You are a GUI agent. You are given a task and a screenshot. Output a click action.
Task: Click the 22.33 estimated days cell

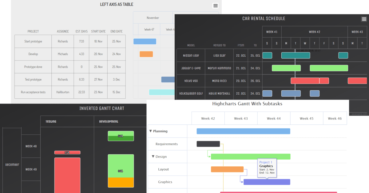pyautogui.click(x=81, y=92)
